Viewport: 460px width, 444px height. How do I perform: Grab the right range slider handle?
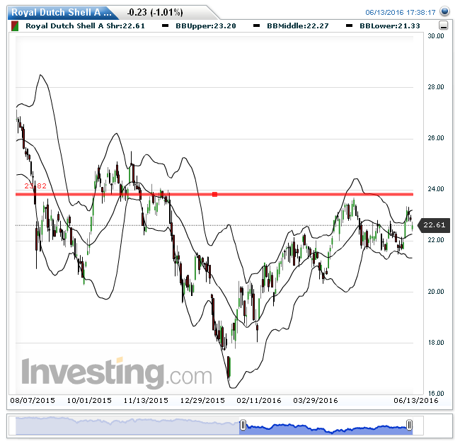(409, 425)
